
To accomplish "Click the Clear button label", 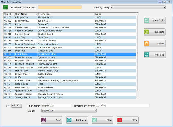I will point(109,120).
